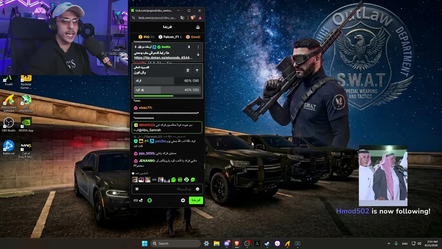Open the Rockstar Games launcher shortcut
This screenshot has height=249, width=442.
pyautogui.click(x=26, y=82)
